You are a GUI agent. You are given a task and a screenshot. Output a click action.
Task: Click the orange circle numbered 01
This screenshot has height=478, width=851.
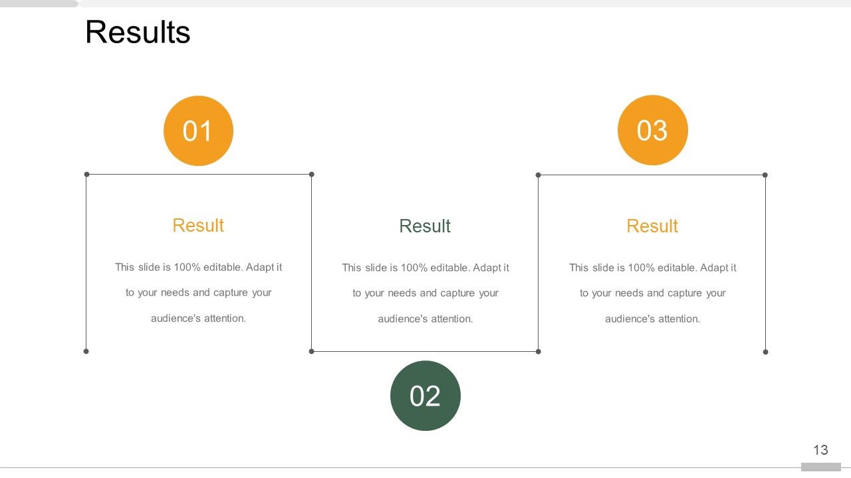pyautogui.click(x=198, y=131)
